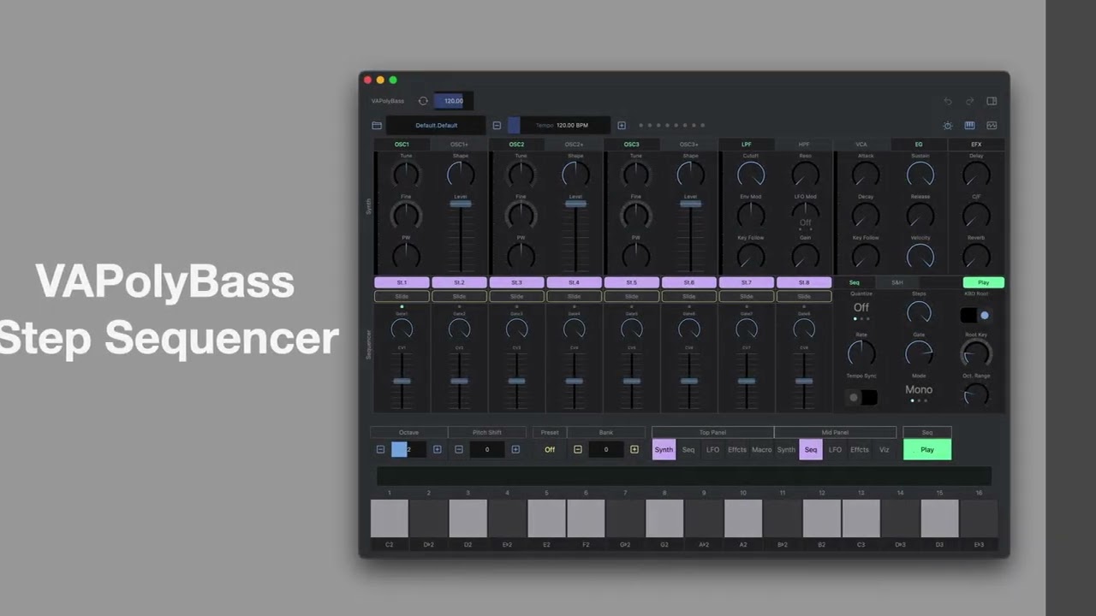Click the 120.00 value box at top
This screenshot has height=616, width=1096.
(x=454, y=101)
